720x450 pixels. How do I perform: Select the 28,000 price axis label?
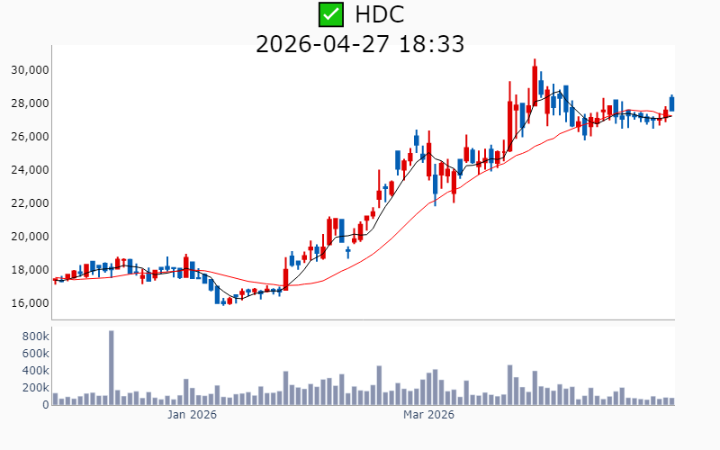[x=30, y=103]
